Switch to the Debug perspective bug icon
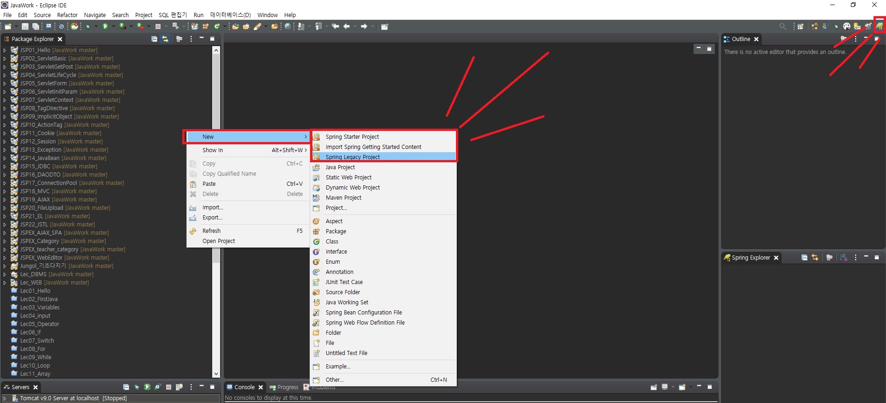 click(836, 27)
